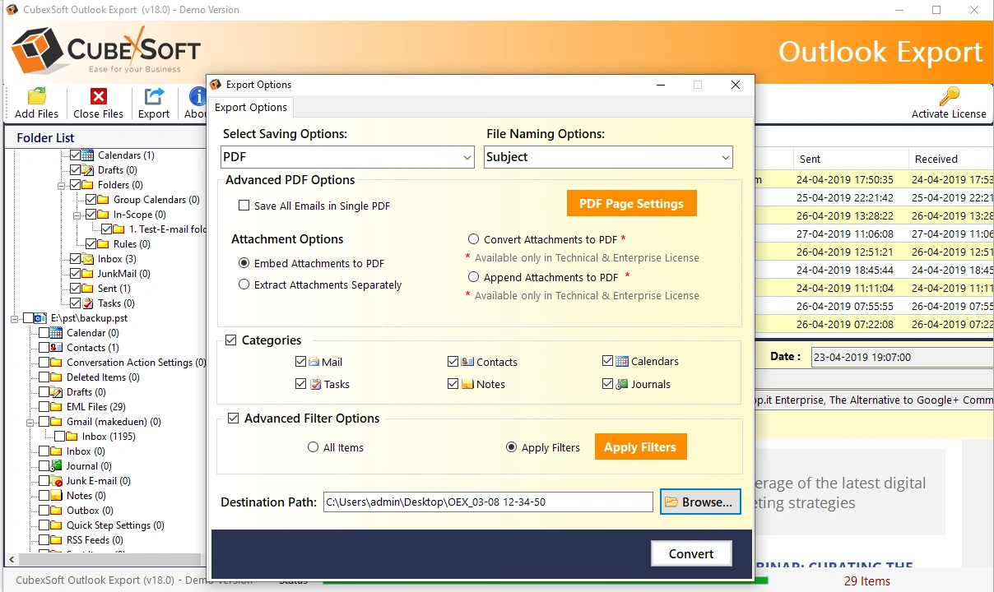Click the Date field showing 23-04-2019
Viewport: 994px width, 592px height.
point(902,357)
